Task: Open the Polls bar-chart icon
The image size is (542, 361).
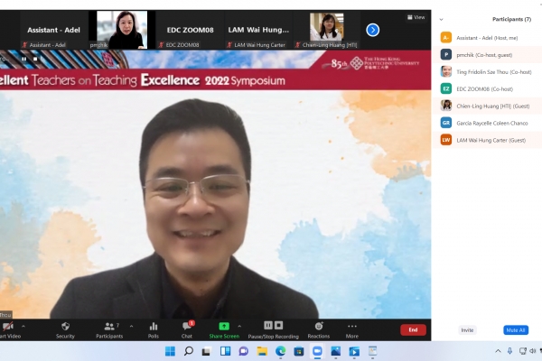Action: tap(154, 326)
